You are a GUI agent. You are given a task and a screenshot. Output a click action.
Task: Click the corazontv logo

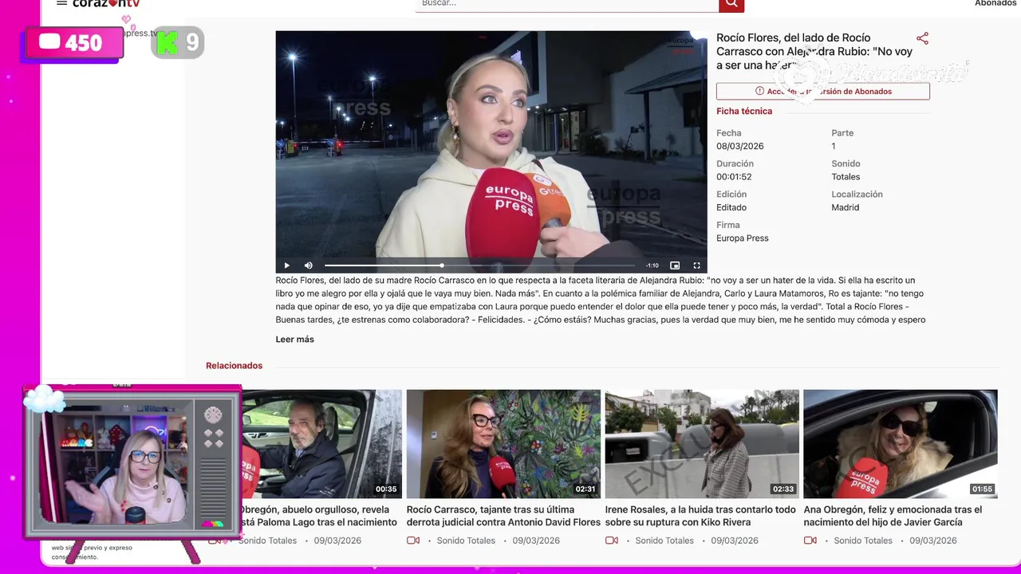(106, 4)
